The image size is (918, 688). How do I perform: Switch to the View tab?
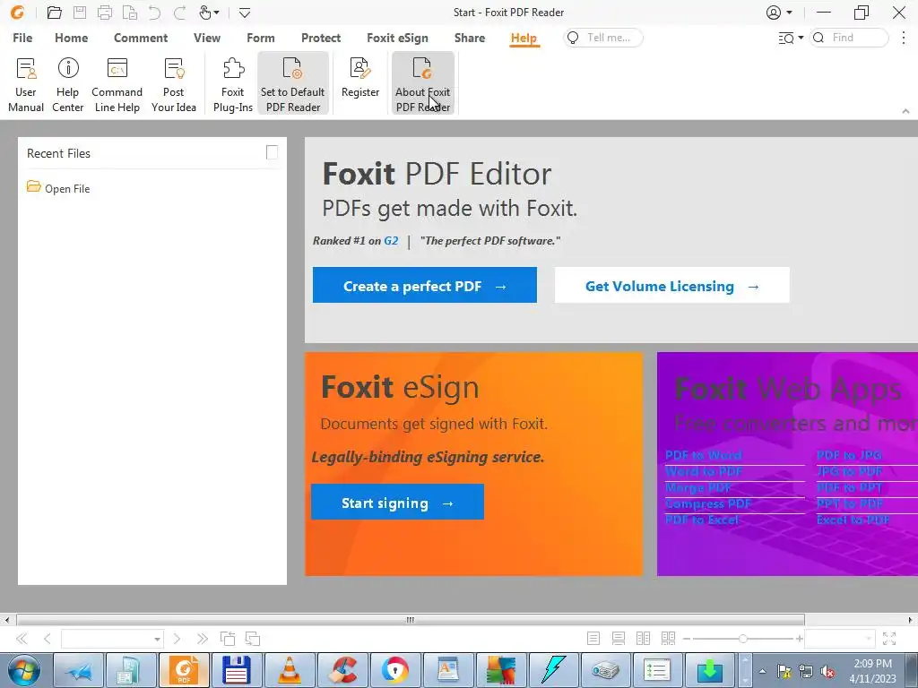(207, 38)
